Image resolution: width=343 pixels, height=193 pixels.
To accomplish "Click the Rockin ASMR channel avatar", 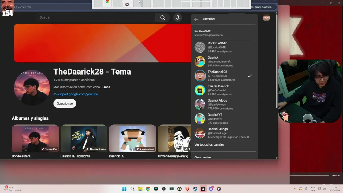I will (x=200, y=47).
